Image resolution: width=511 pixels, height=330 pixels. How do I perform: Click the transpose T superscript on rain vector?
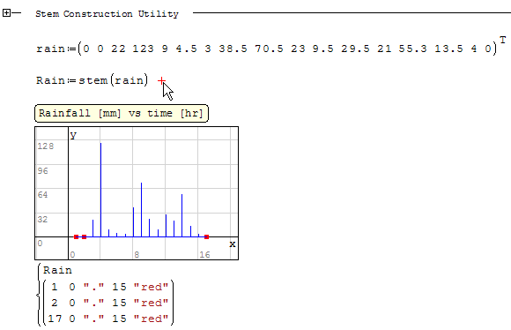tap(503, 40)
